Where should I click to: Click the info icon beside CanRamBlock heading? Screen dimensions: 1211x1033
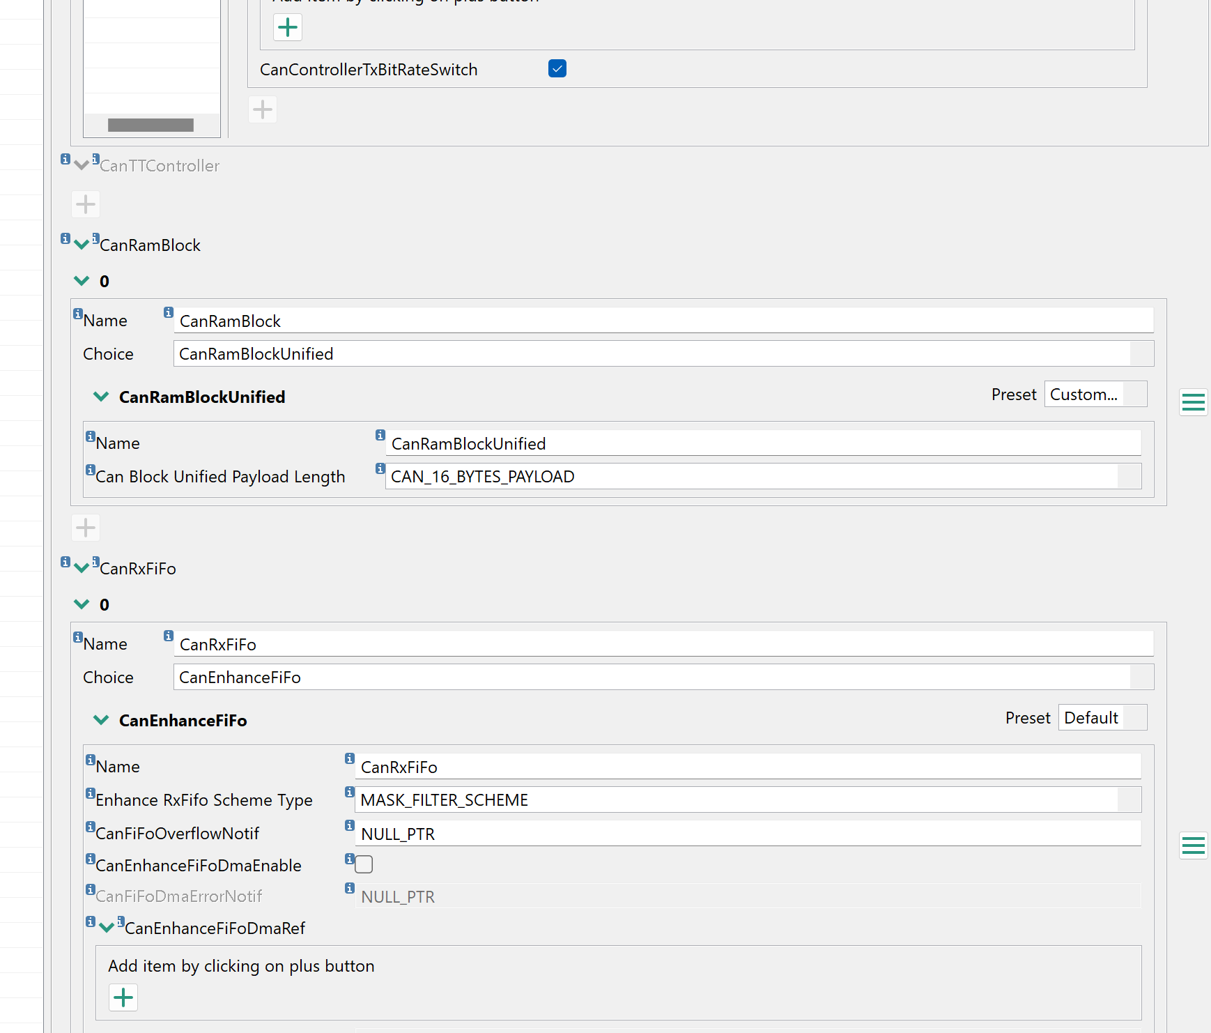click(x=66, y=238)
